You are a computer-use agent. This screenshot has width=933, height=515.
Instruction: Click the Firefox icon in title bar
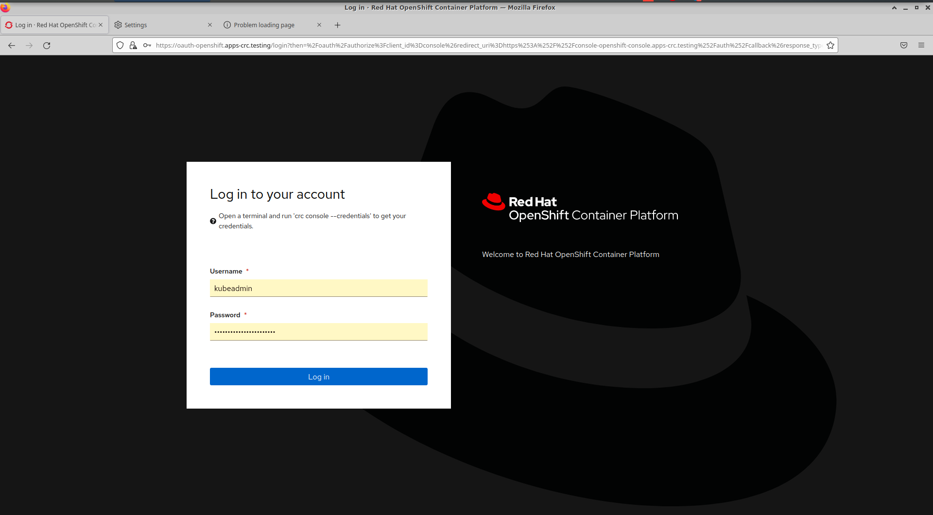(5, 7)
